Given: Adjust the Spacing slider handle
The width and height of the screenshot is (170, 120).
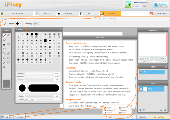Looking at the screenshot, I should tap(26, 80).
